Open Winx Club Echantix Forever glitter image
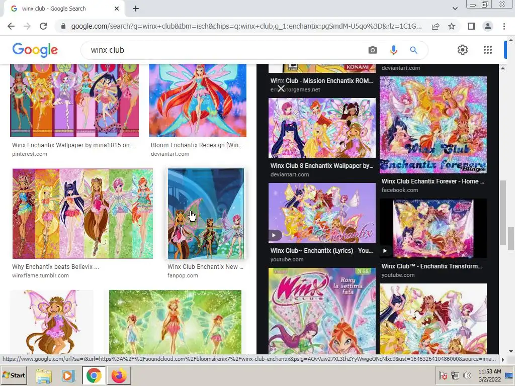 click(x=433, y=125)
